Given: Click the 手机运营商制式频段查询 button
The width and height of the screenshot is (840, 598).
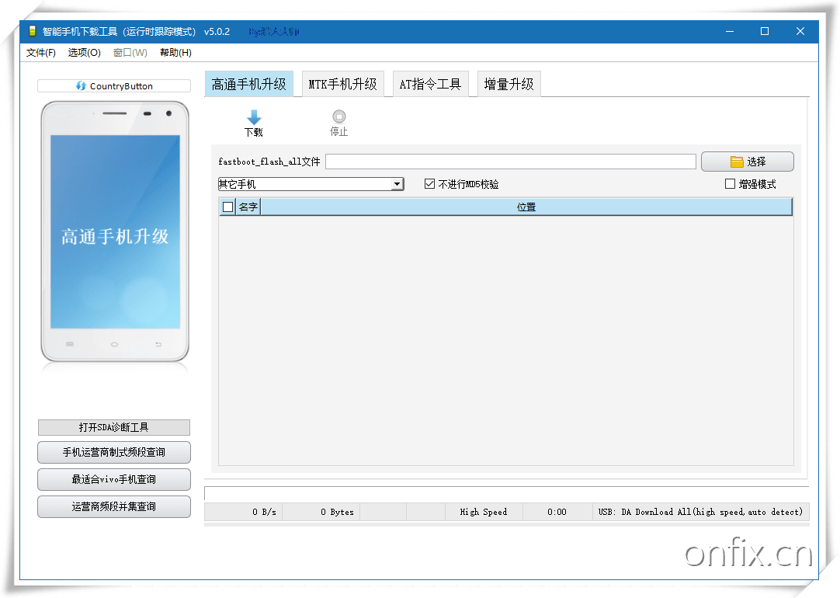Looking at the screenshot, I should 113,452.
